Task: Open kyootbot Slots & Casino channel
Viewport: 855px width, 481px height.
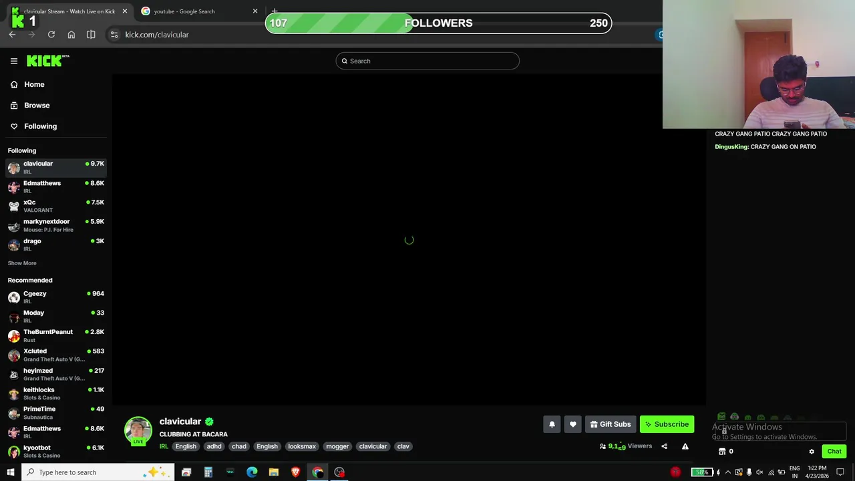Action: [x=56, y=452]
